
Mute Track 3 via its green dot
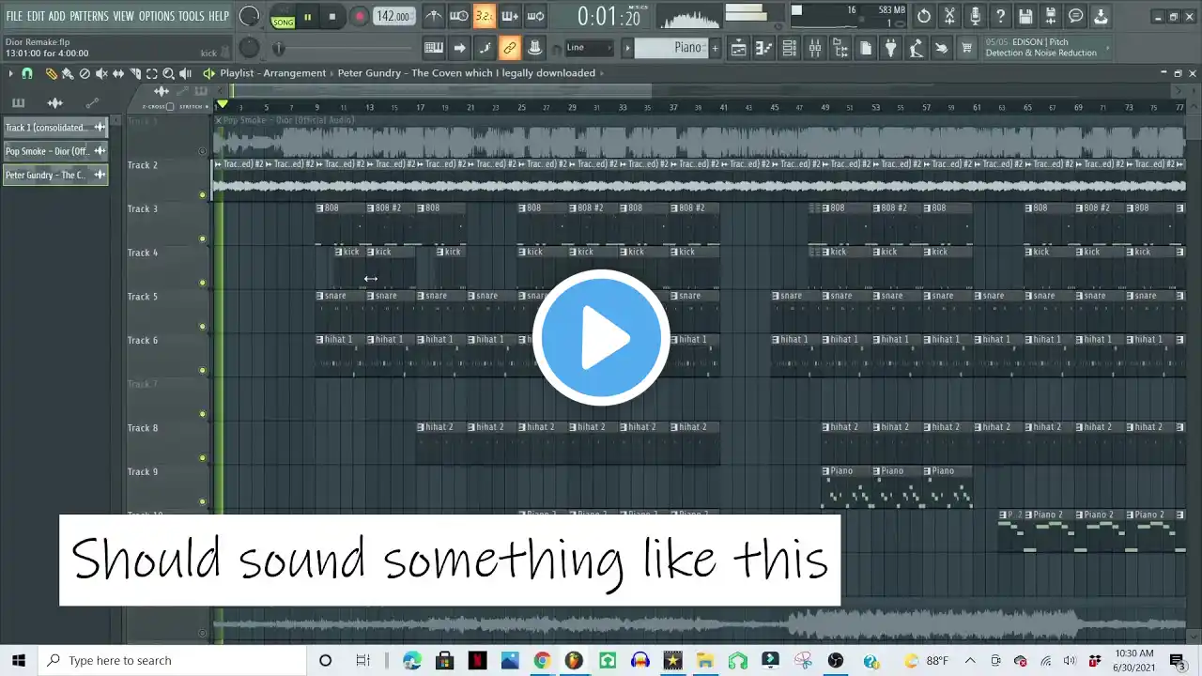[x=202, y=238]
